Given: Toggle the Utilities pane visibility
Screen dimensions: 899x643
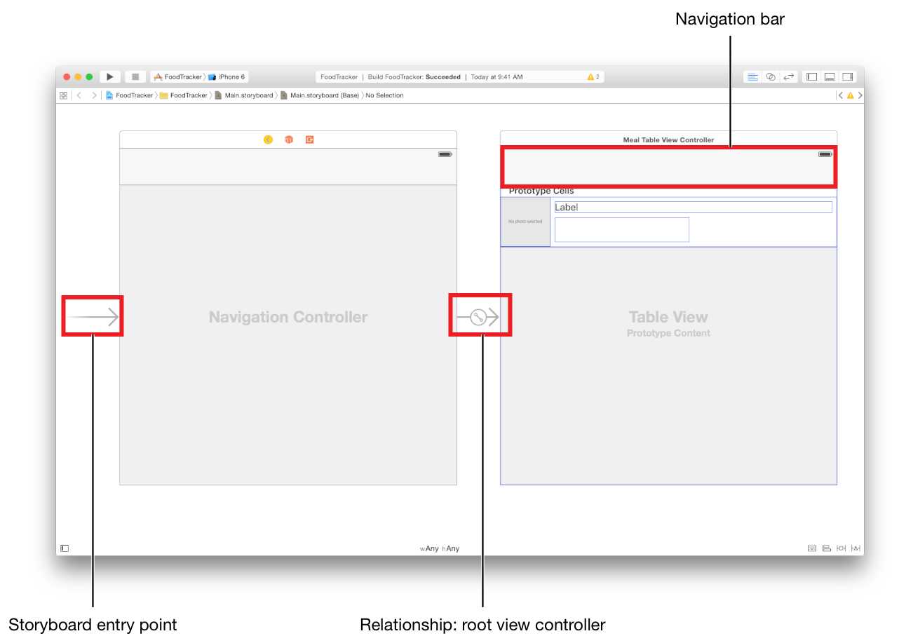Looking at the screenshot, I should pyautogui.click(x=848, y=76).
